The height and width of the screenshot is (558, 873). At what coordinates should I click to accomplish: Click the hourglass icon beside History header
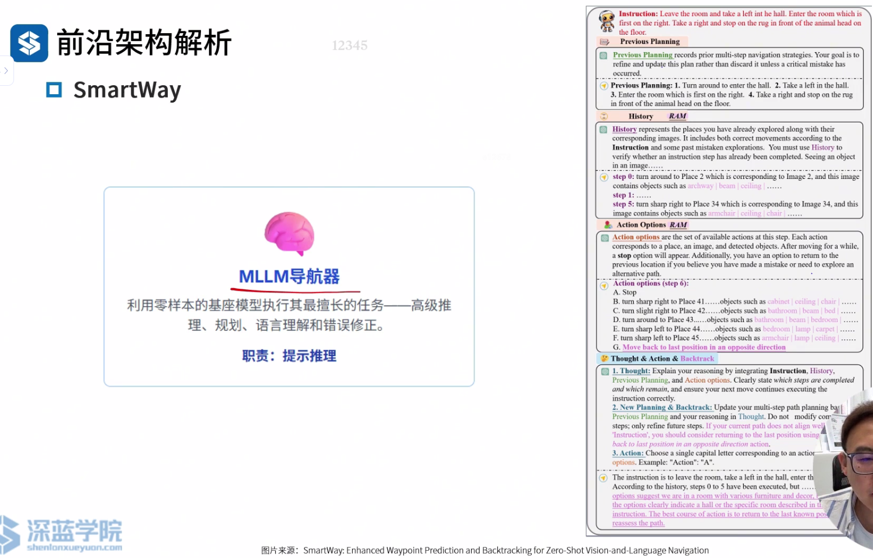pos(604,116)
